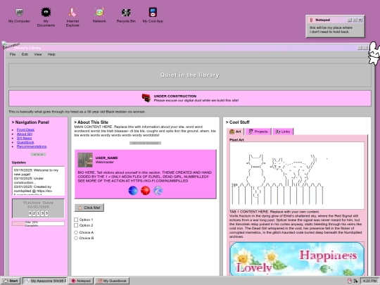Screen dimensions: 380x285
Task: Click the site completion progress bar
Action: tap(38, 224)
